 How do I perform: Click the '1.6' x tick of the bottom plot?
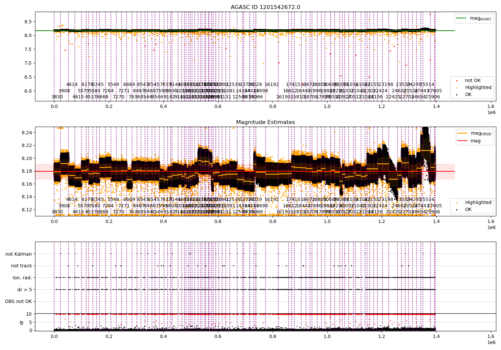pos(491,337)
